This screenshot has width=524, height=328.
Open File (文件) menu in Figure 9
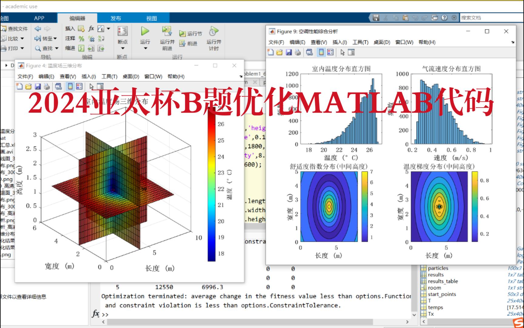coord(276,42)
